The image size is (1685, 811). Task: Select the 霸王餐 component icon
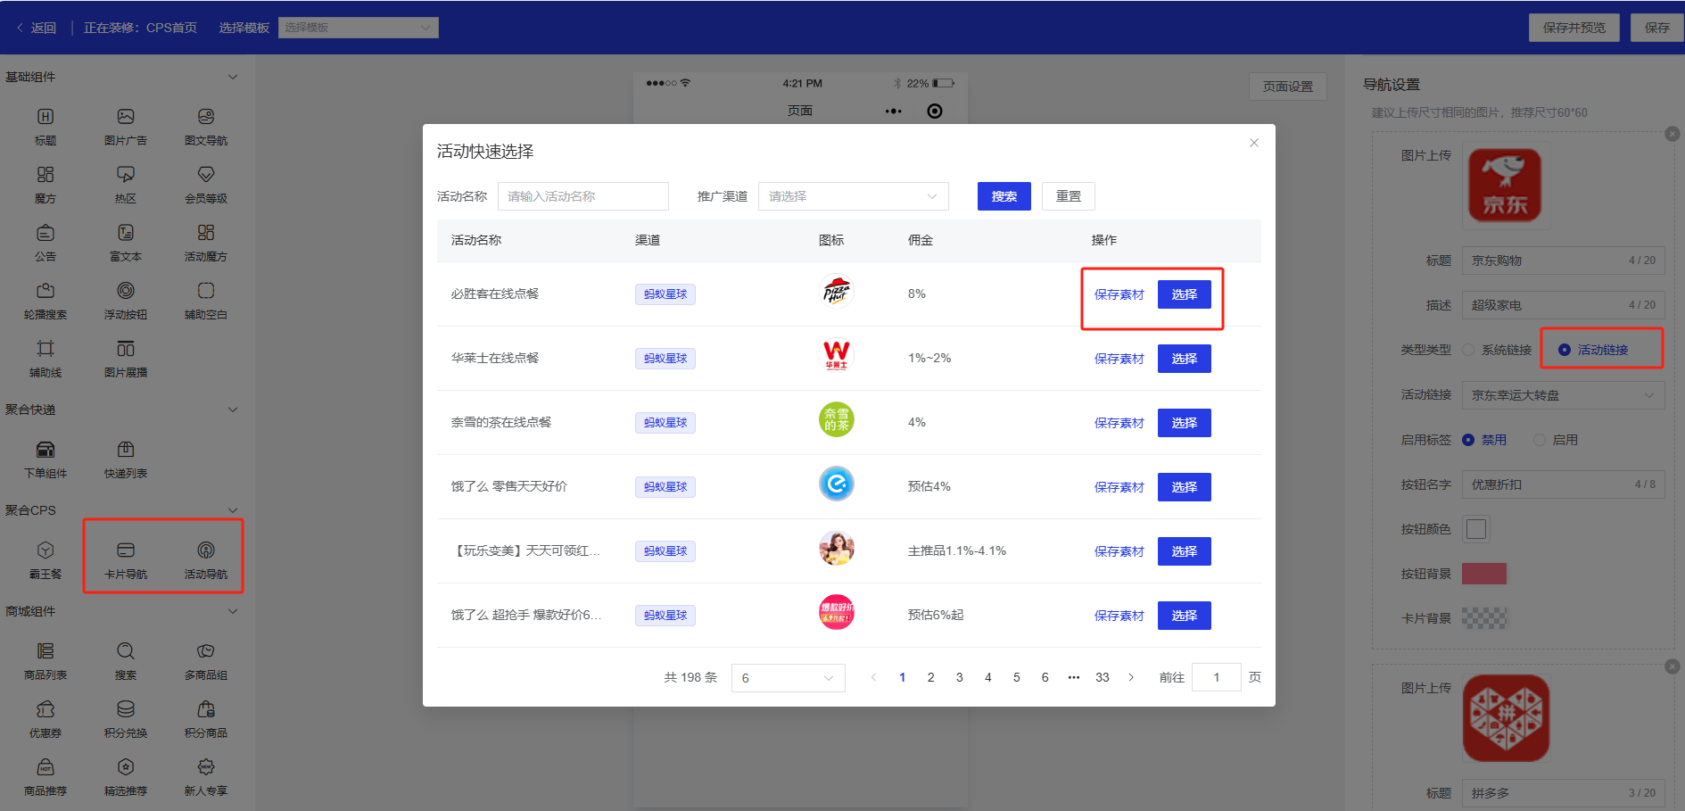tap(45, 551)
